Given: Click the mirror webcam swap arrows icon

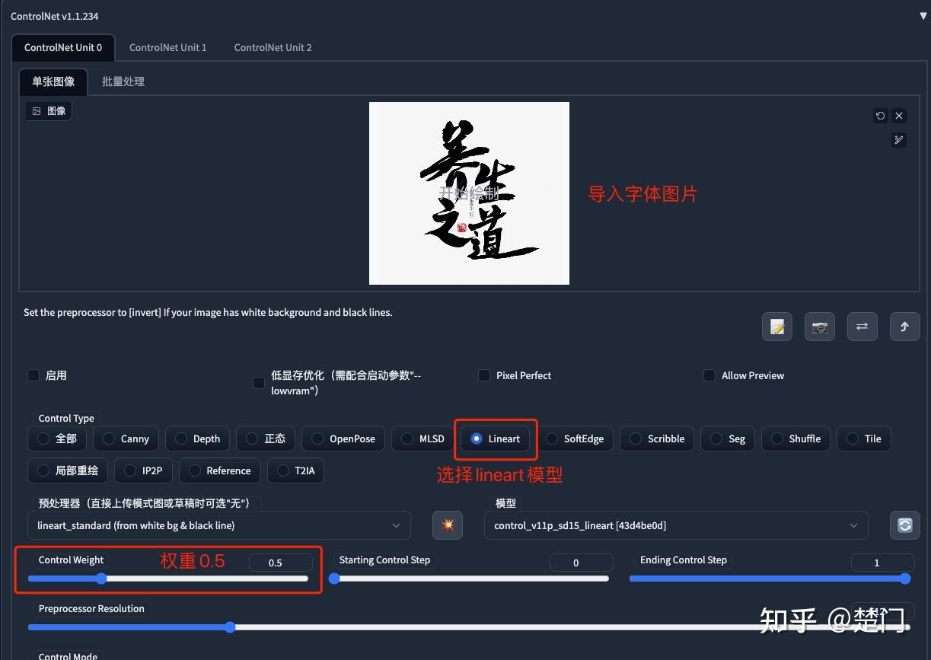Looking at the screenshot, I should (862, 327).
